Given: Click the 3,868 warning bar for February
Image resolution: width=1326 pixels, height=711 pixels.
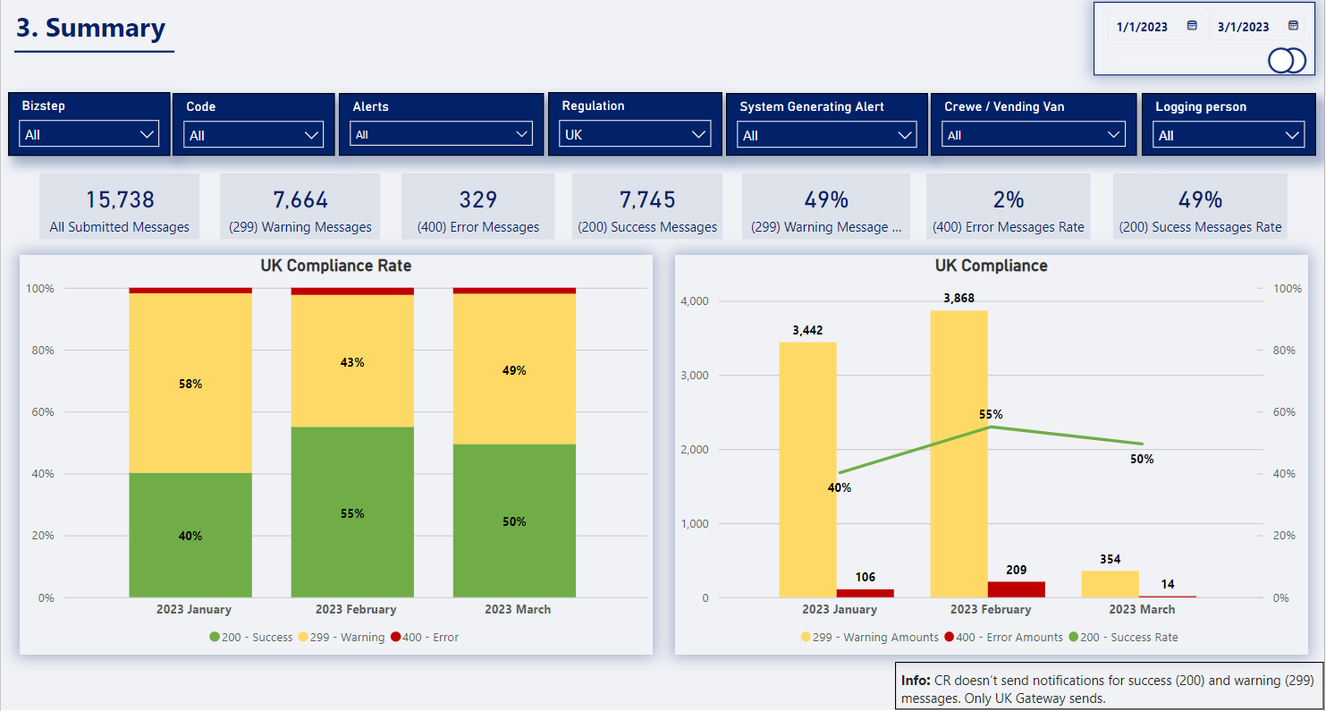Looking at the screenshot, I should pyautogui.click(x=959, y=454).
